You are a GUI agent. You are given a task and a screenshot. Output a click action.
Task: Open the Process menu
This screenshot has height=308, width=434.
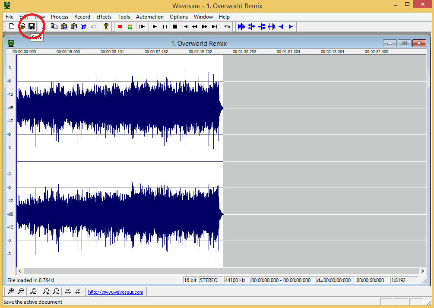(60, 17)
